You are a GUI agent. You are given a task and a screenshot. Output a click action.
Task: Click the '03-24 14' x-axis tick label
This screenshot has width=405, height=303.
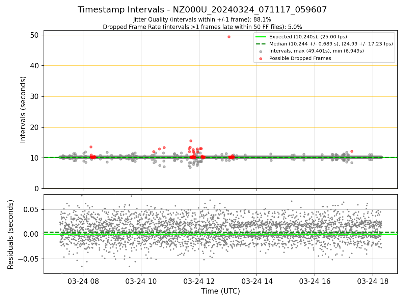click(257, 281)
